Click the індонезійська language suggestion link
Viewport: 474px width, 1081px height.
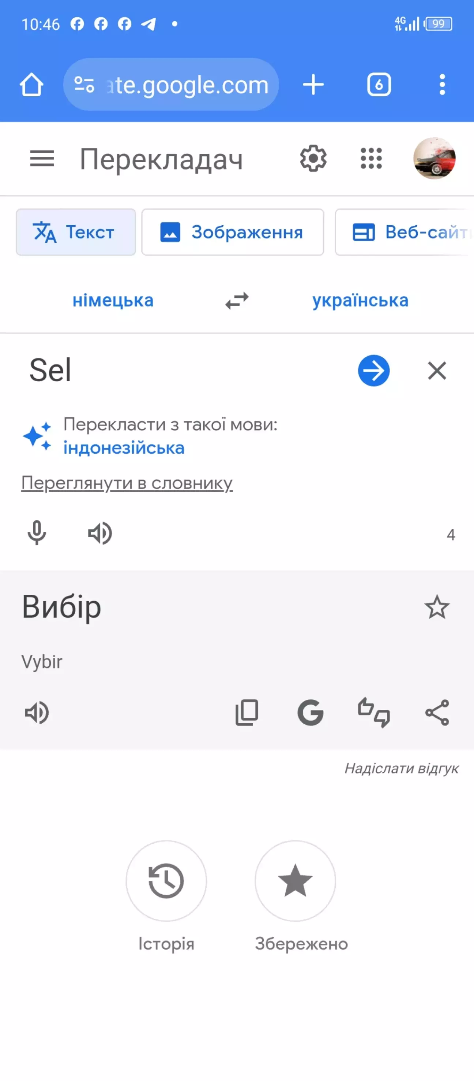click(124, 448)
